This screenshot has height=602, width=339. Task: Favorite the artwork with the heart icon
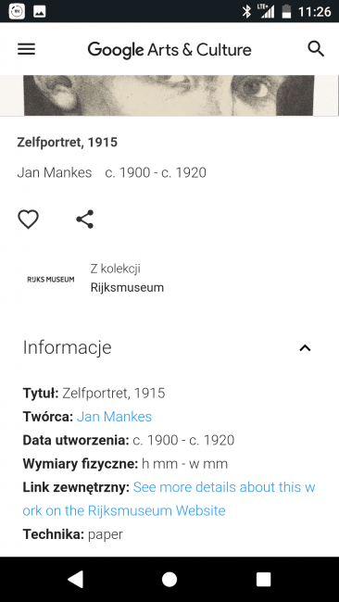click(x=29, y=219)
